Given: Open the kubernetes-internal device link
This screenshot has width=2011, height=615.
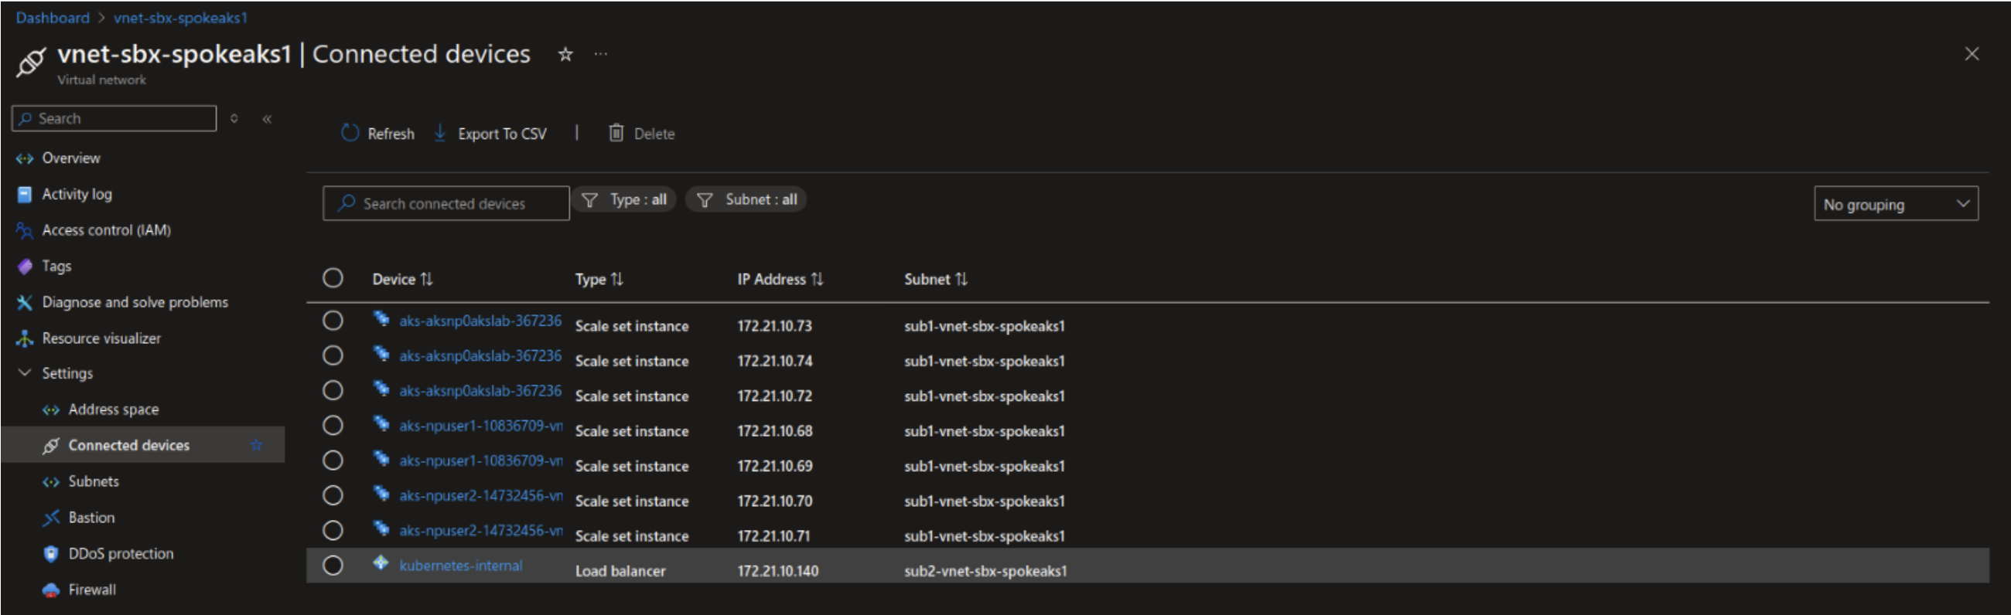Looking at the screenshot, I should (460, 566).
